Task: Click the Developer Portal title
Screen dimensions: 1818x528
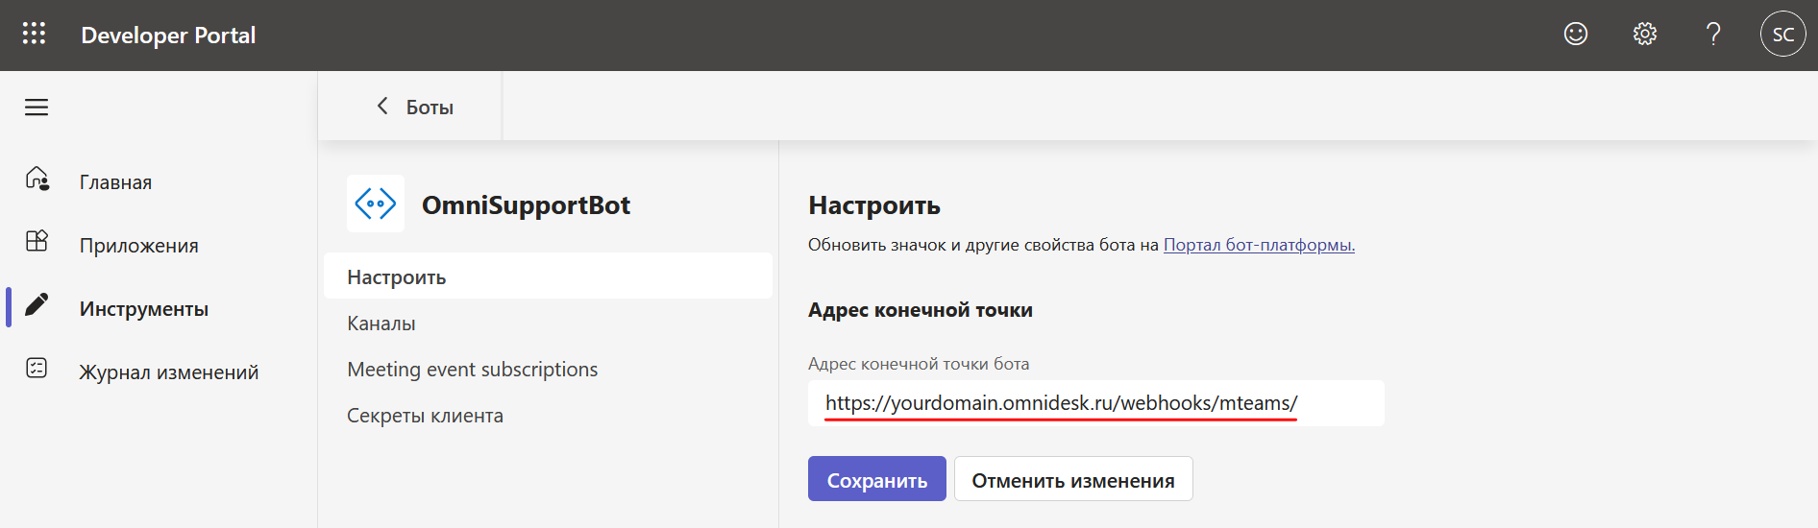Action: pos(168,36)
